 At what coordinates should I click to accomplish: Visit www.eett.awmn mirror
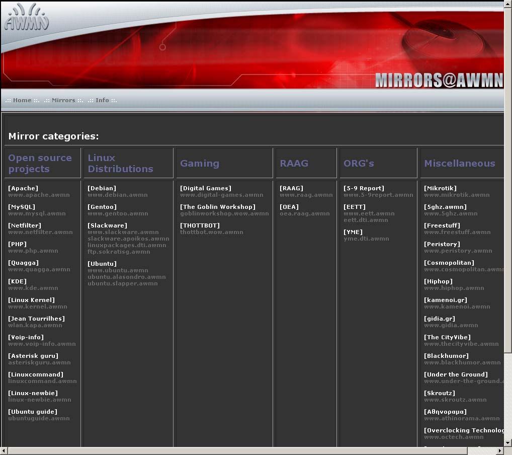[x=369, y=213]
